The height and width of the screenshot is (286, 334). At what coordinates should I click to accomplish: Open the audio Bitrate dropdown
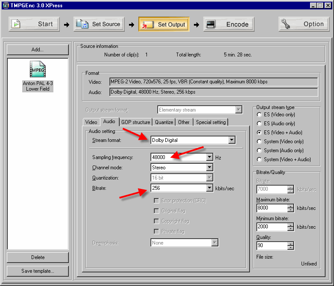[x=210, y=188]
